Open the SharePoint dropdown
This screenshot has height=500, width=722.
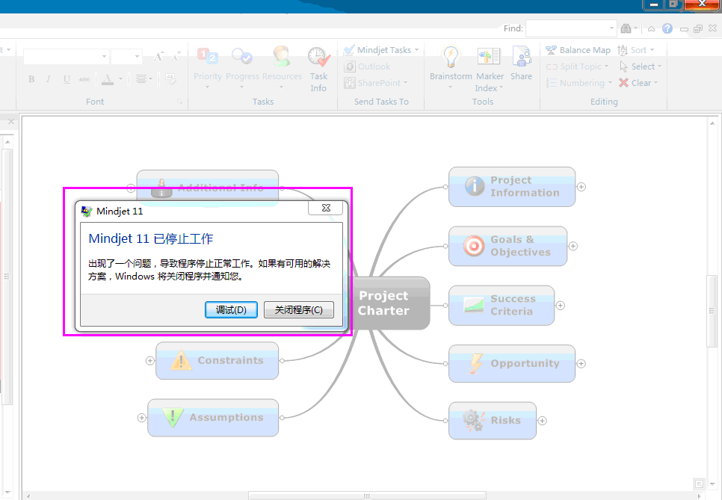[376, 83]
